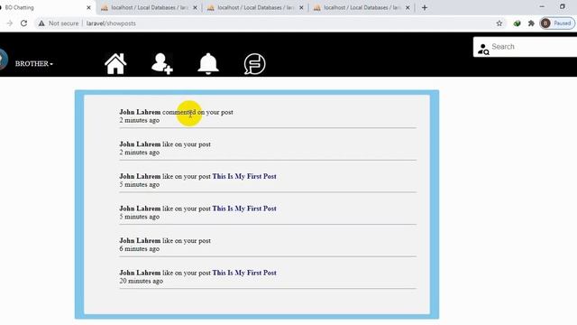Viewport: 577px width, 325px height.
Task: Click John Lahrem in comment notification
Action: coord(140,112)
